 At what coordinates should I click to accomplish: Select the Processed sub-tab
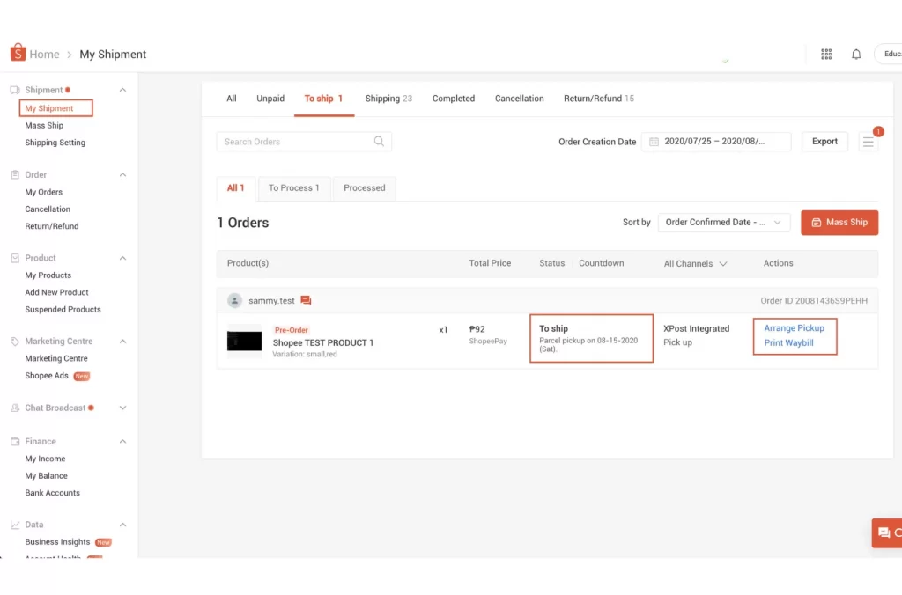[x=364, y=188]
